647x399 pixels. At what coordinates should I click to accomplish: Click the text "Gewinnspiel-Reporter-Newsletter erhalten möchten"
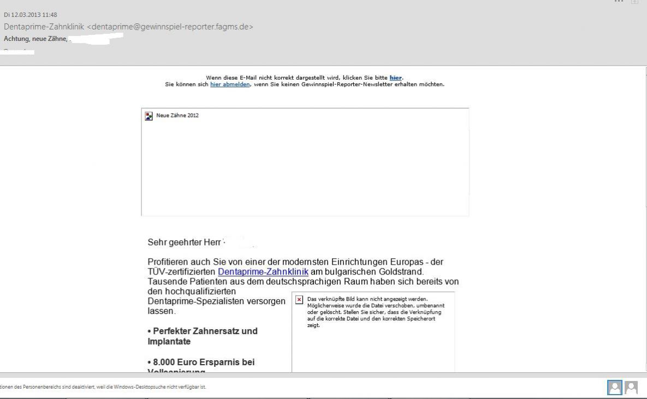tap(372, 84)
